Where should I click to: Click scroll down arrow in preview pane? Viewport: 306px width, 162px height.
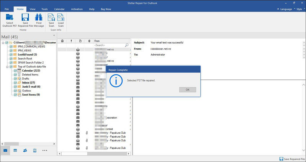tap(303, 150)
